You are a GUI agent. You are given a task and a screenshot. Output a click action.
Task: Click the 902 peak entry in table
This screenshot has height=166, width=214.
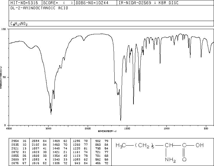102,141
